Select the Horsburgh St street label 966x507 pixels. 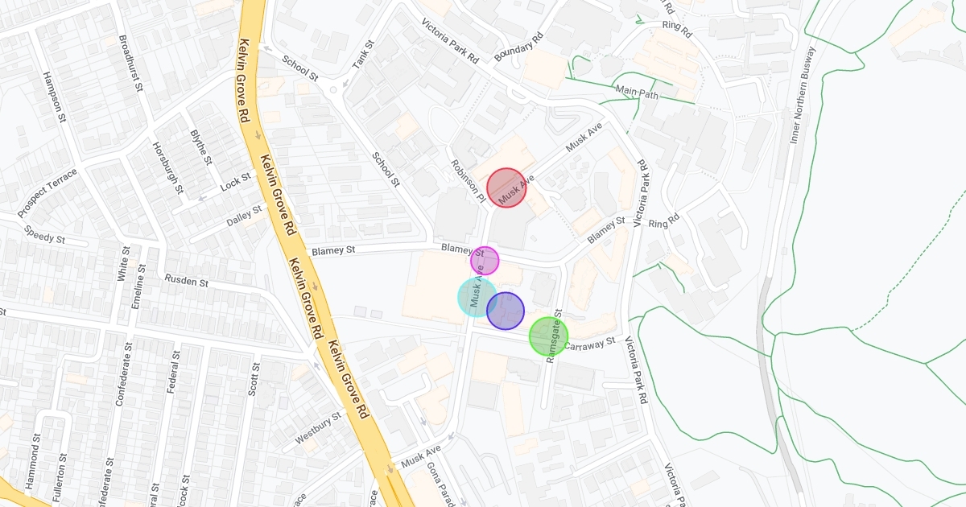166,168
